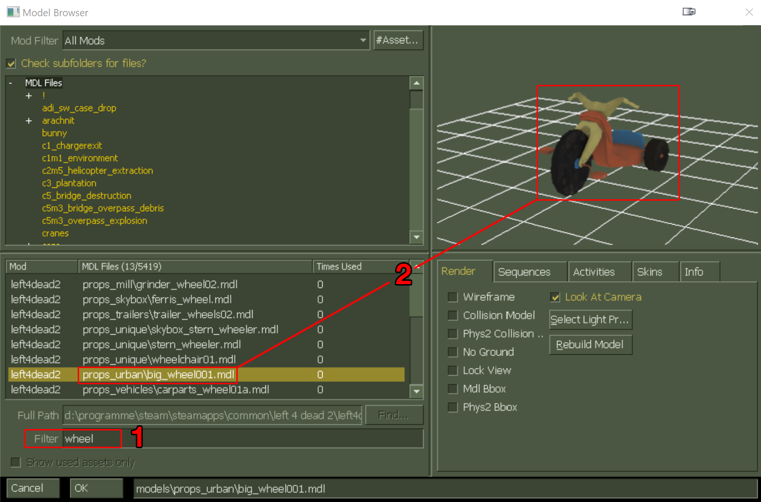
Task: Open the Info tab
Action: click(x=700, y=272)
